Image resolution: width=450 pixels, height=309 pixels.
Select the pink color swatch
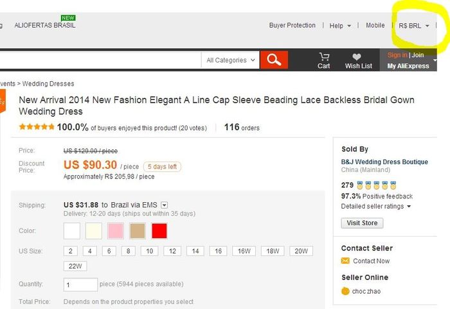115,231
